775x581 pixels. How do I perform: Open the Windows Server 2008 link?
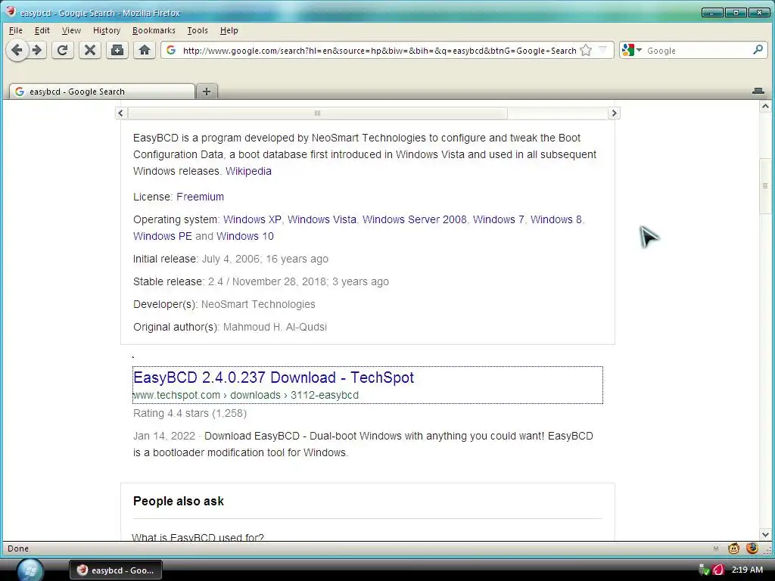(x=414, y=219)
